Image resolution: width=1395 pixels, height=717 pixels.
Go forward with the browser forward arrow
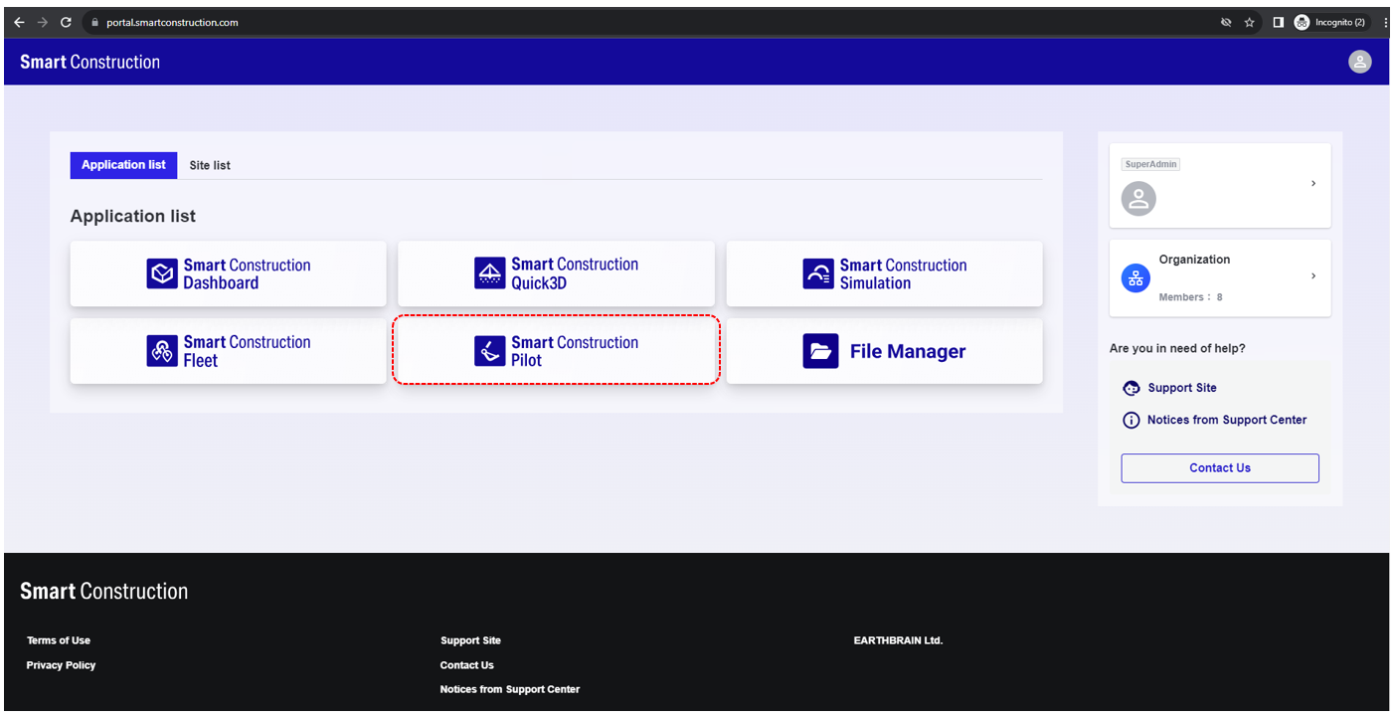click(42, 22)
